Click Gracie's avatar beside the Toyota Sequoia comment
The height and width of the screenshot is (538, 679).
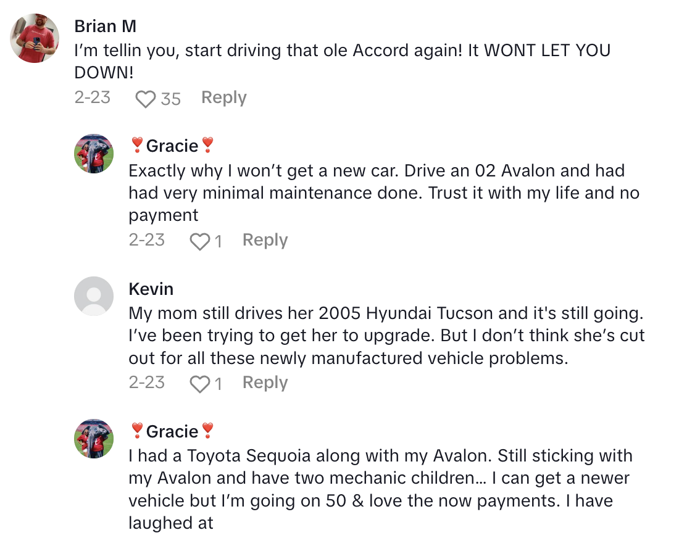[94, 439]
